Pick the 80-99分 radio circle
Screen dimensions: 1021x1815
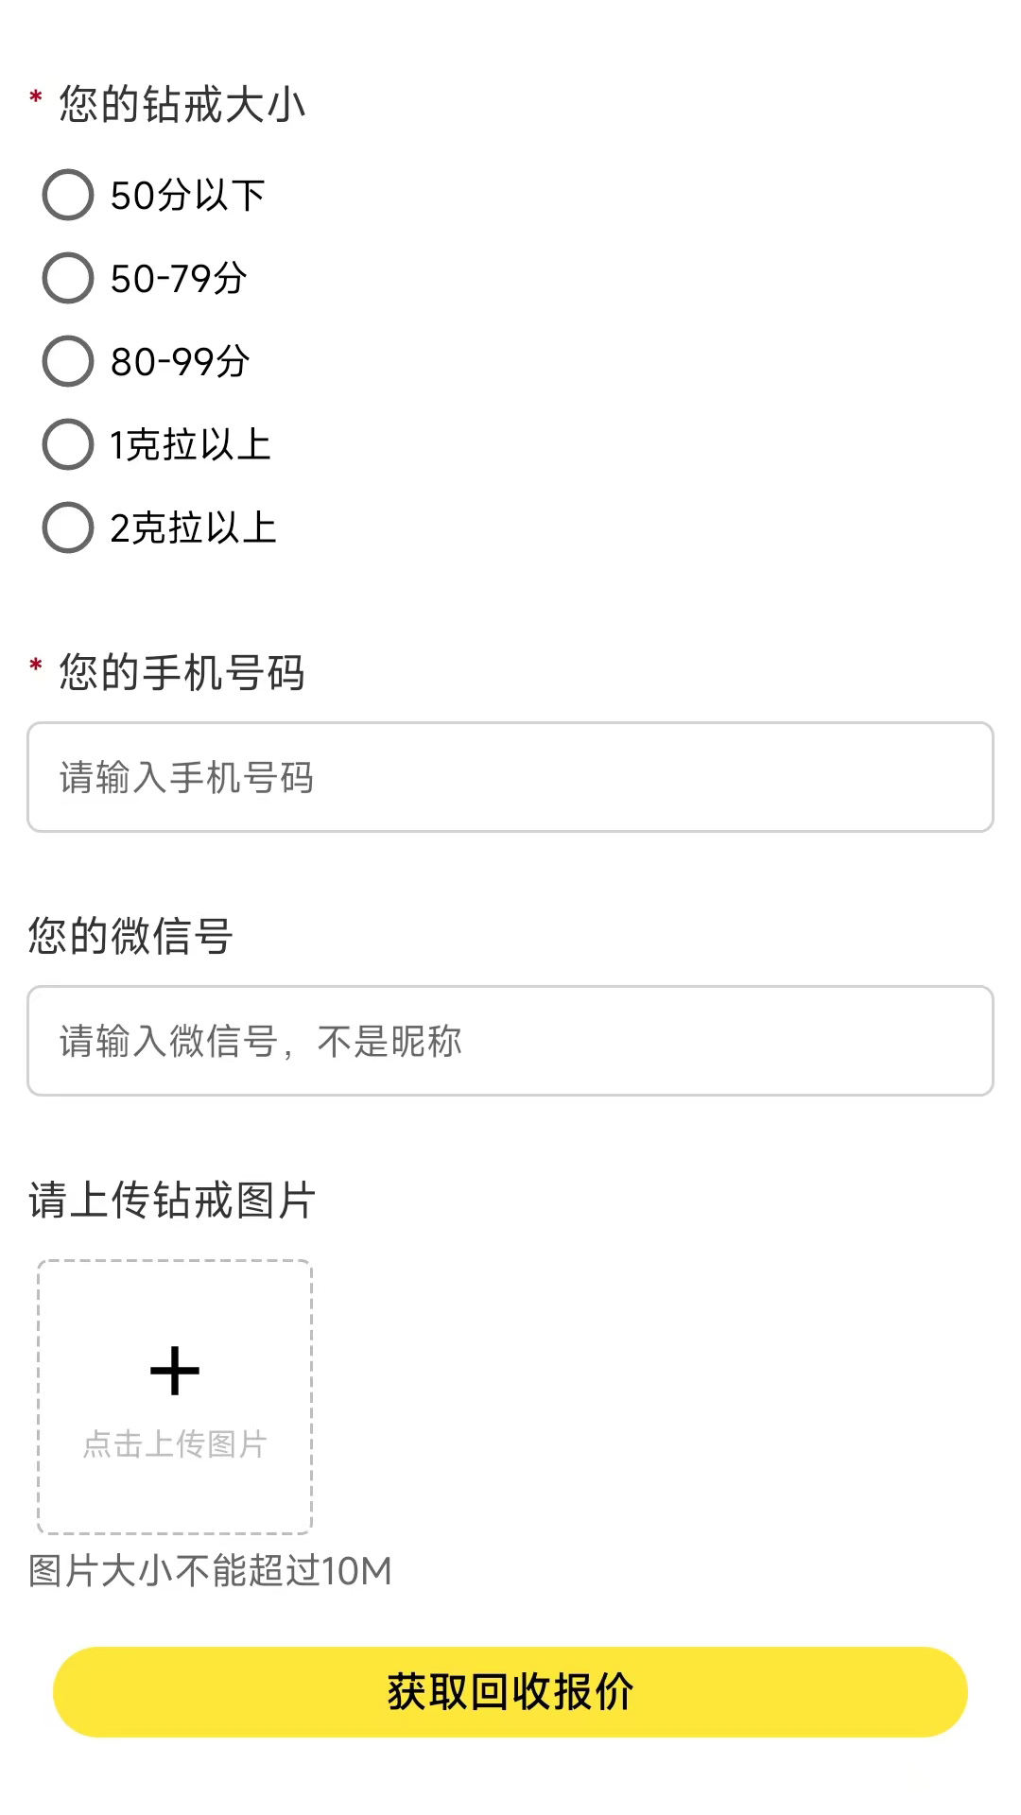click(x=68, y=361)
